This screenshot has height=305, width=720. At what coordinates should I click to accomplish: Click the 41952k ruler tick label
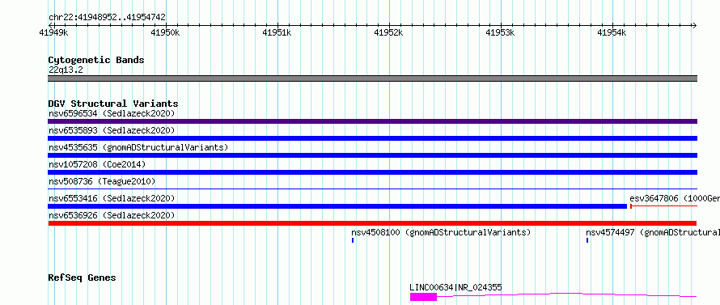click(x=388, y=33)
